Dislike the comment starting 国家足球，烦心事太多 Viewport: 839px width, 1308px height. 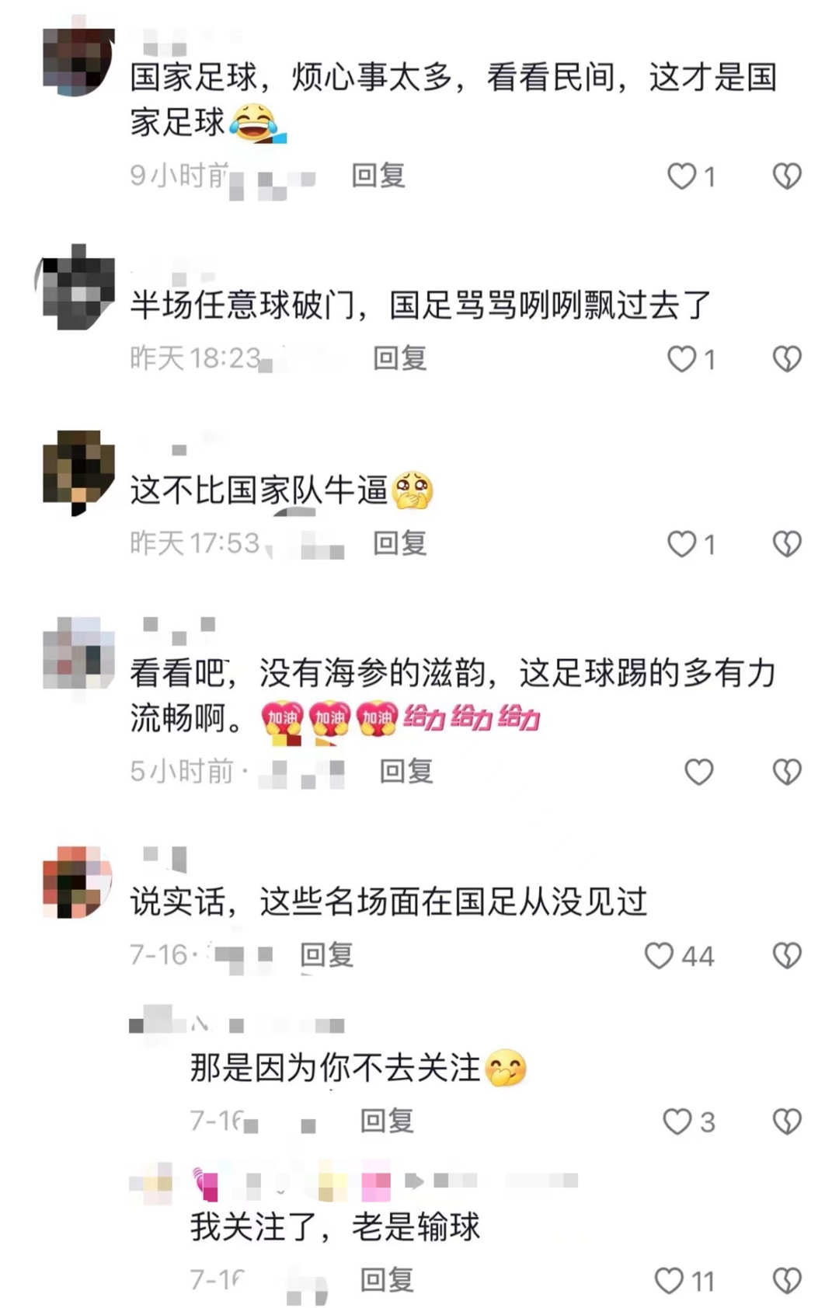tap(787, 176)
